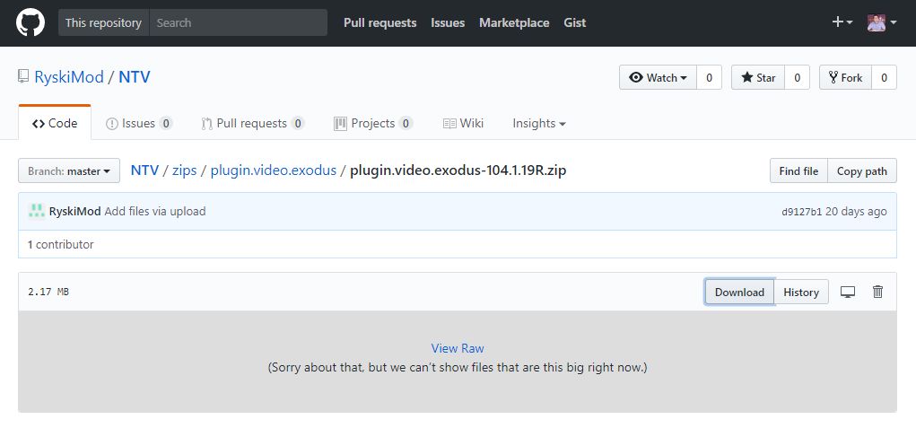Image resolution: width=916 pixels, height=428 pixels.
Task: Click the Copy path button
Action: tap(862, 171)
